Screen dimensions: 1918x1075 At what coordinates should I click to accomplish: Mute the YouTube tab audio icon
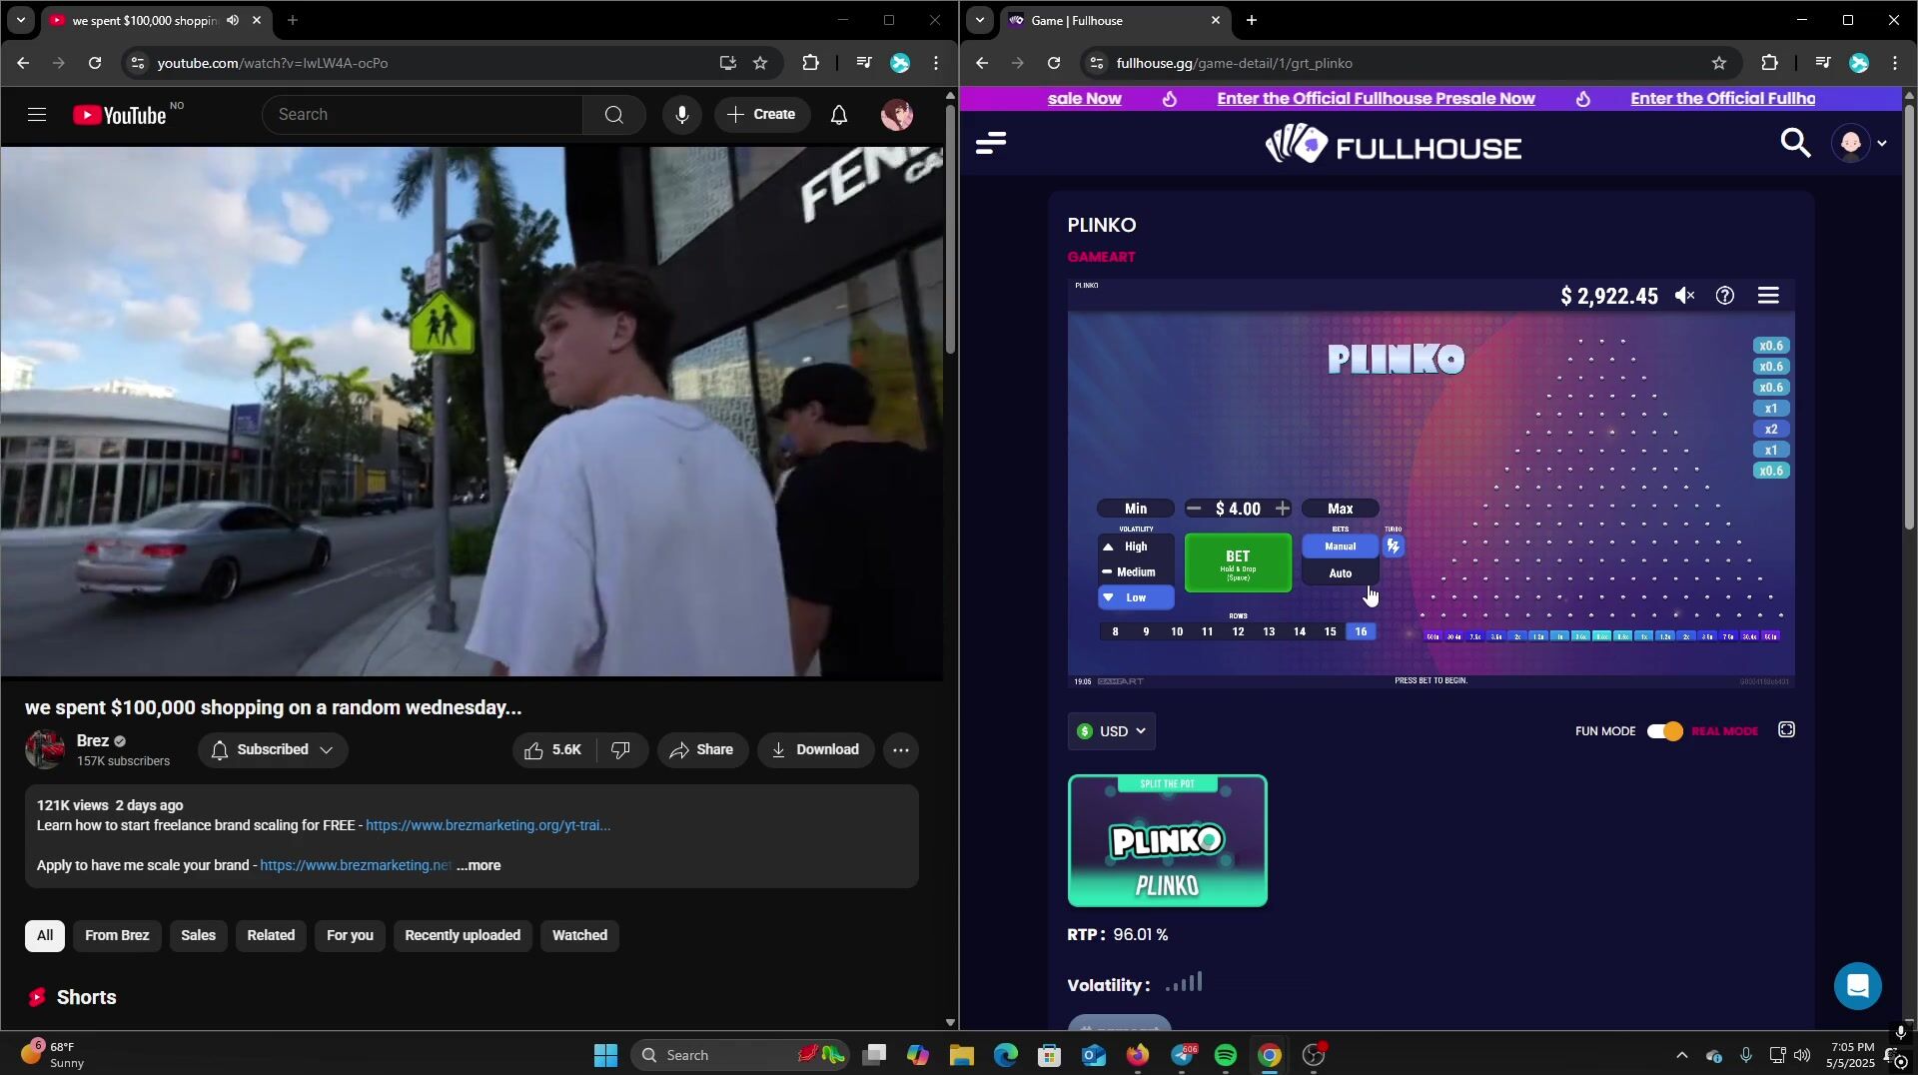pos(233,20)
